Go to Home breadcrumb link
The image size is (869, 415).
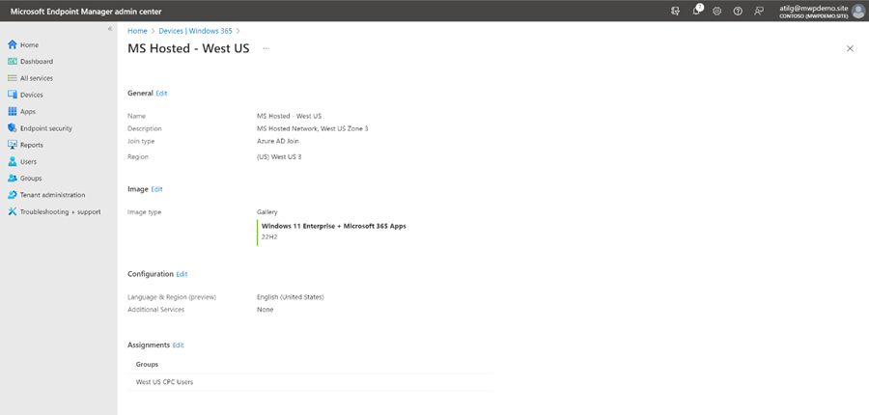[x=137, y=31]
